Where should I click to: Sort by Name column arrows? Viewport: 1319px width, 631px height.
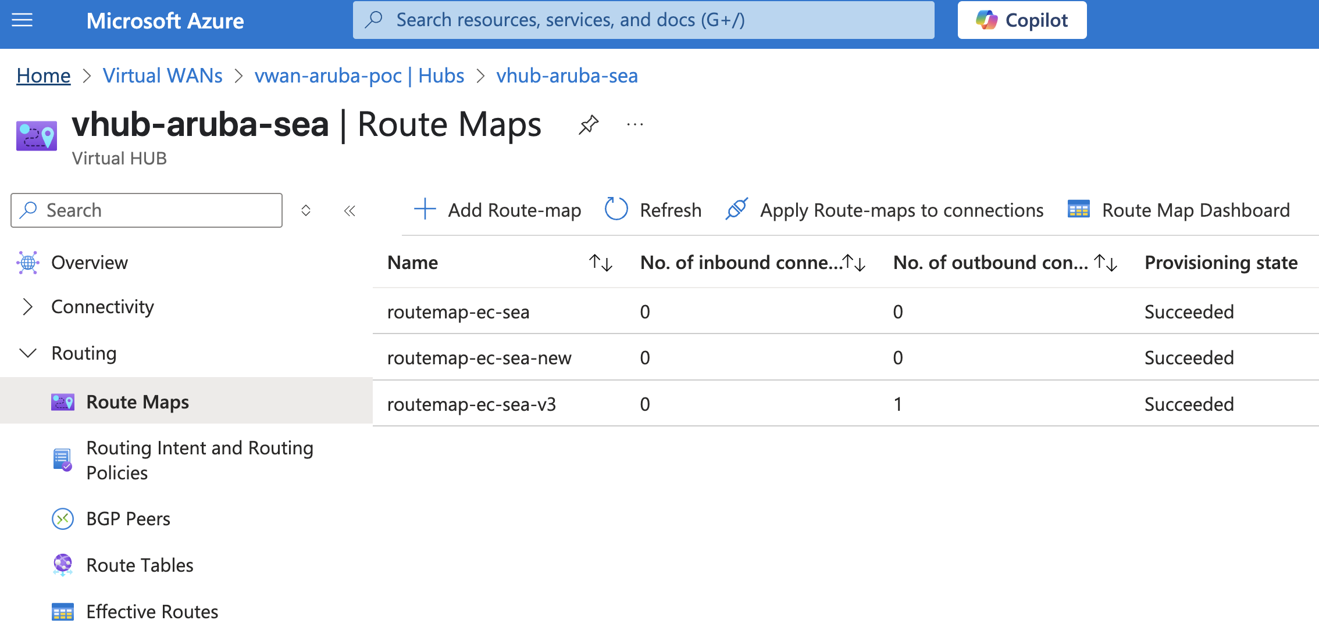tap(600, 263)
